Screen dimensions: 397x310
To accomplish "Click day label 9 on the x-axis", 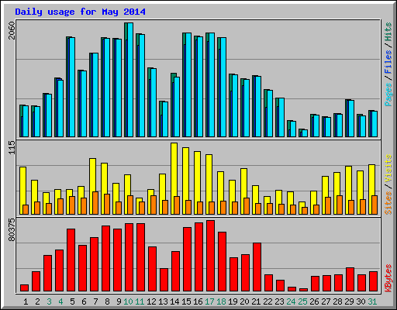I will 119,301.
